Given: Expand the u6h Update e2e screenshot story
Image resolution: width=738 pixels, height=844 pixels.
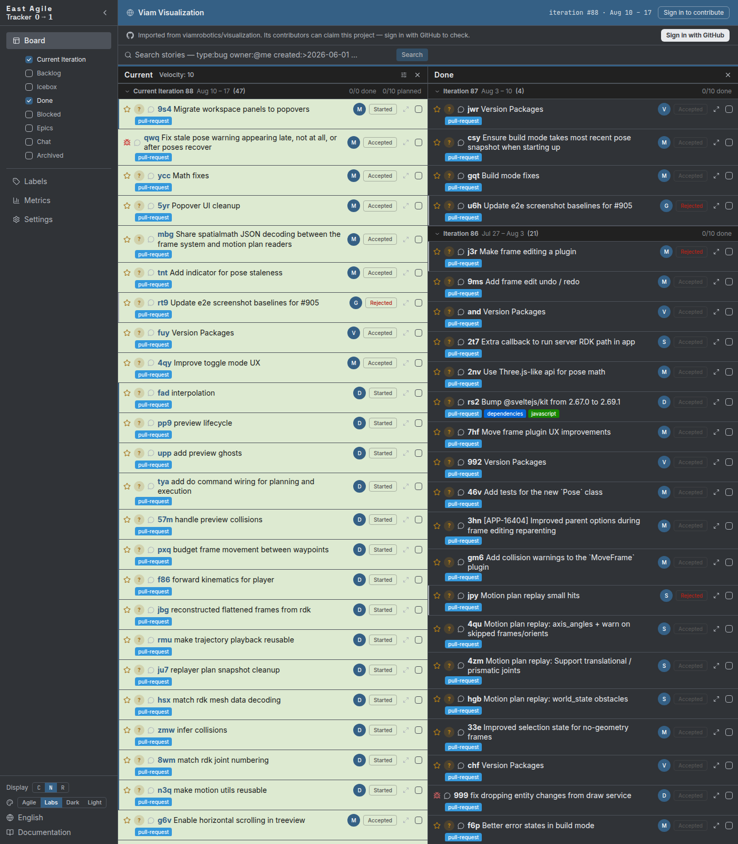Looking at the screenshot, I should [716, 206].
